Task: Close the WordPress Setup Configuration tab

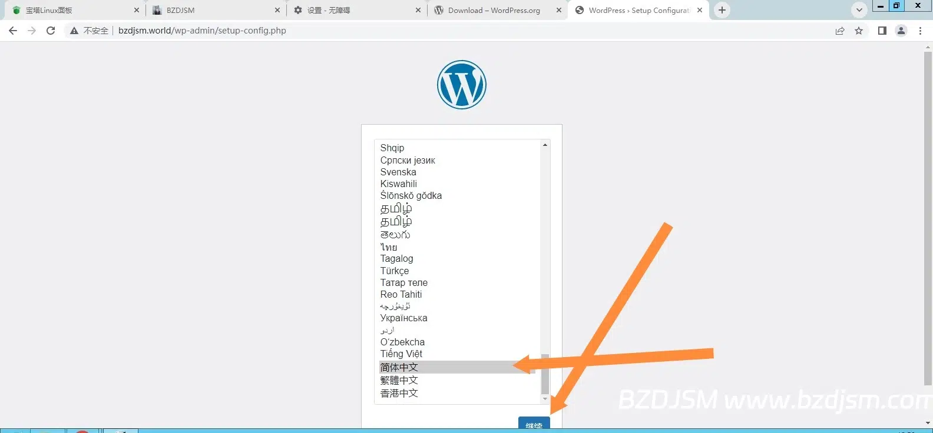Action: pyautogui.click(x=700, y=10)
